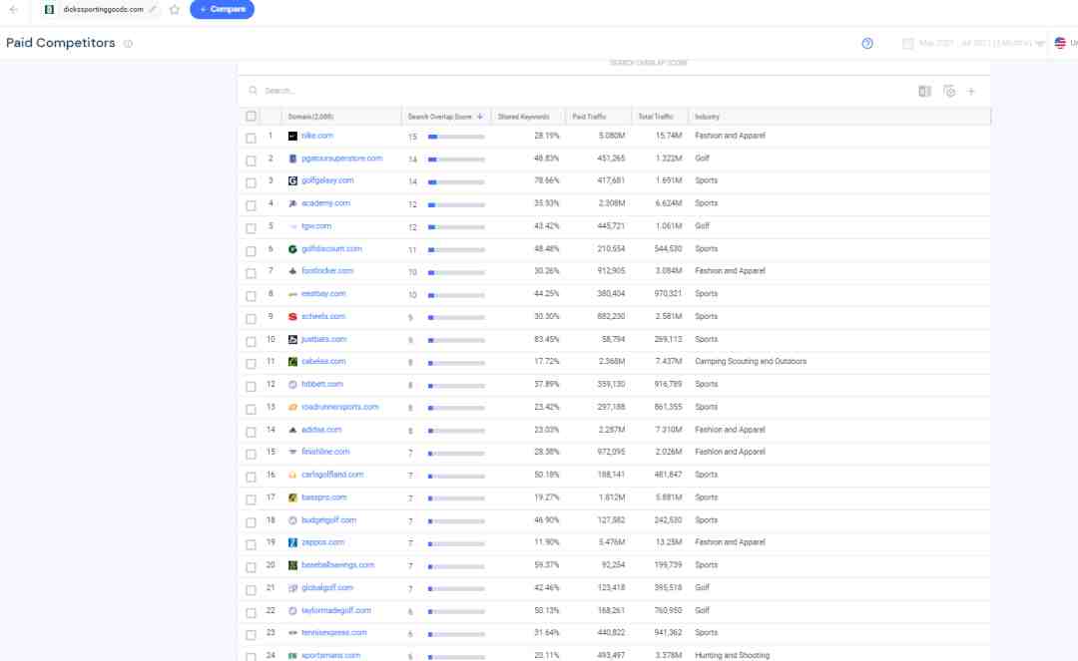Click the academy.com favicon
This screenshot has width=1078, height=661.
[x=292, y=203]
